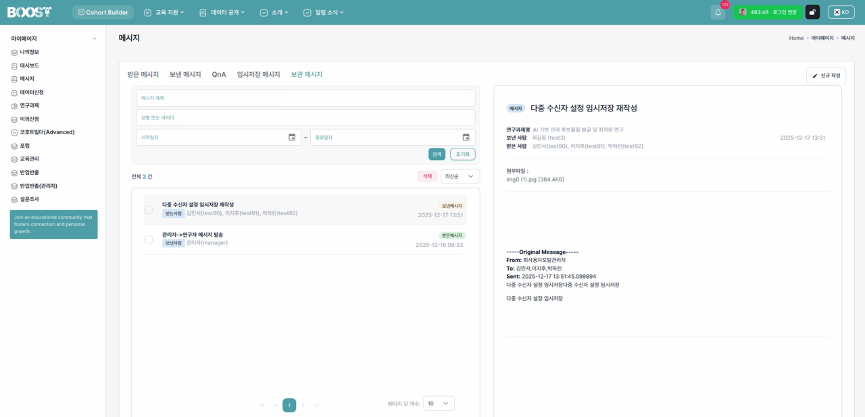The height and width of the screenshot is (417, 865).
Task: Open the notification bell showing 129
Action: pyautogui.click(x=718, y=12)
